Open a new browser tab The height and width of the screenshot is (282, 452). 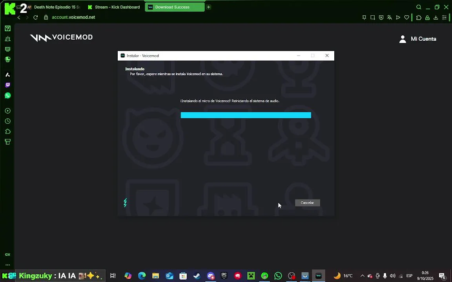point(208,7)
